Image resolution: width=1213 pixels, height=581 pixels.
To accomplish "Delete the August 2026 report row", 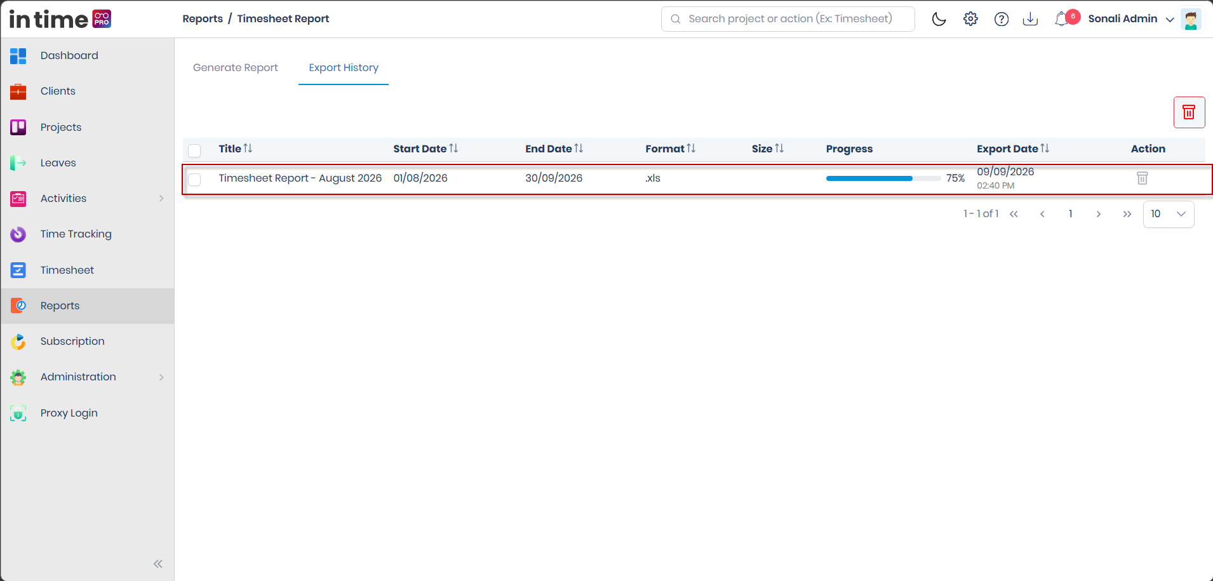I will coord(1142,178).
